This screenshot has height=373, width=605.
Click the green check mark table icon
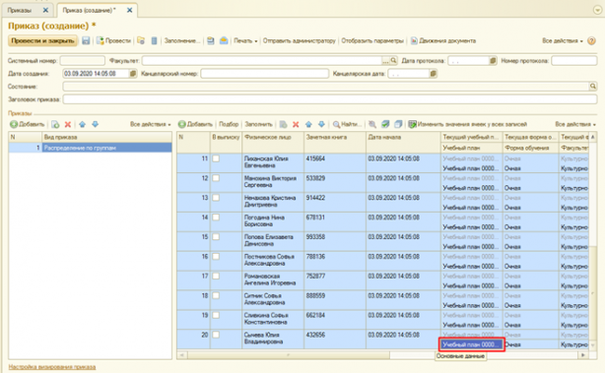pyautogui.click(x=385, y=124)
